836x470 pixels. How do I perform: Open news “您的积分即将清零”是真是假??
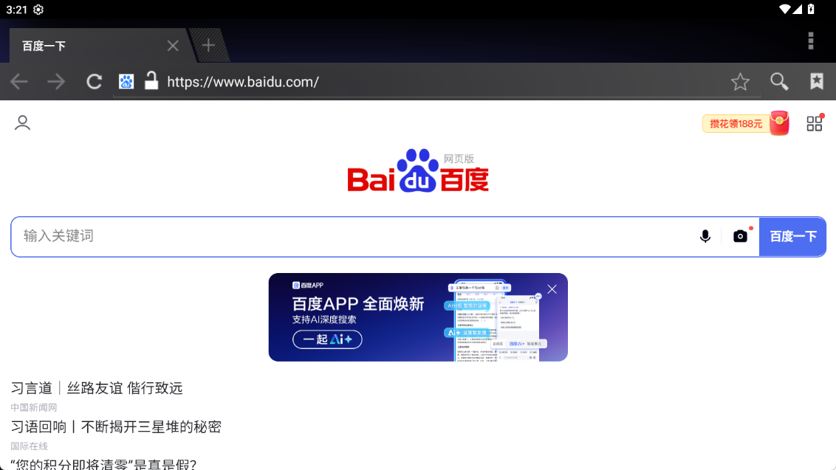click(103, 464)
